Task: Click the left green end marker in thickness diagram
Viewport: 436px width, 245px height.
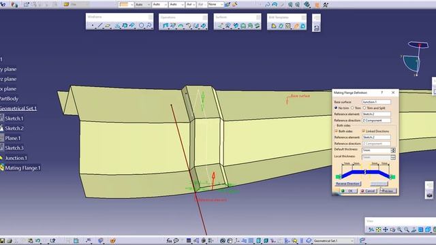Action: tap(339, 177)
